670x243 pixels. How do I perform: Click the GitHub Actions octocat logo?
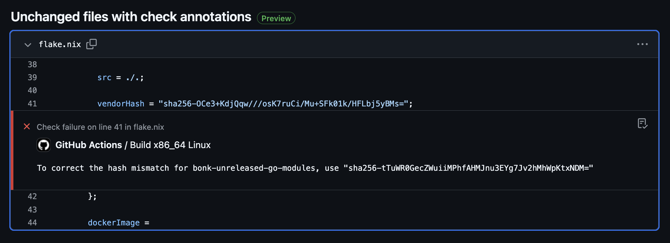pos(43,145)
